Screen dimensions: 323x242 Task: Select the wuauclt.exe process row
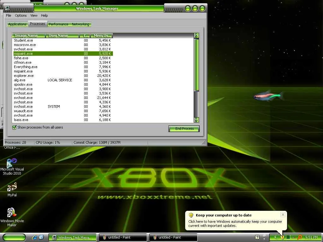coord(62,111)
